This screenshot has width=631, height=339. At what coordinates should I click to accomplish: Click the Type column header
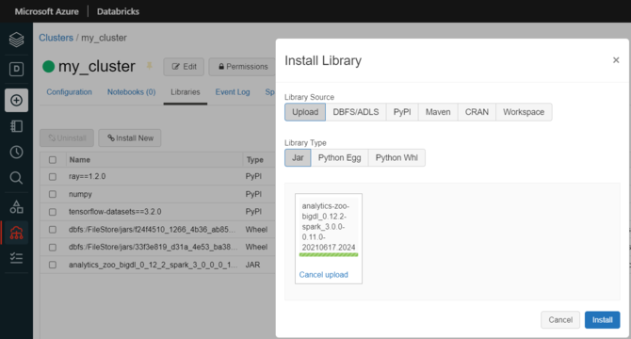click(254, 160)
